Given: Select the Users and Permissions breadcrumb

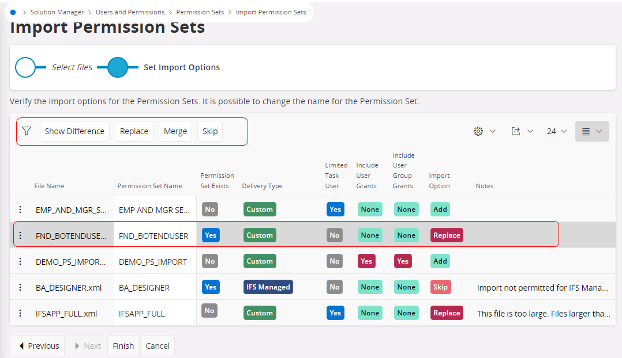Looking at the screenshot, I should (130, 12).
